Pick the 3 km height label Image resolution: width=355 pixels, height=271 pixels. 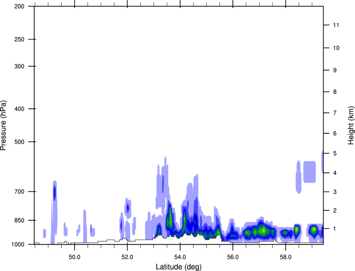tap(335, 192)
